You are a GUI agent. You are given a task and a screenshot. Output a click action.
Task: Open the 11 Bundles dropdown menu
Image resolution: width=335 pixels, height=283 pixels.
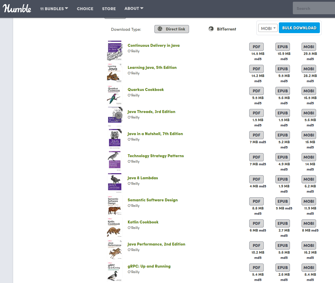pos(54,8)
